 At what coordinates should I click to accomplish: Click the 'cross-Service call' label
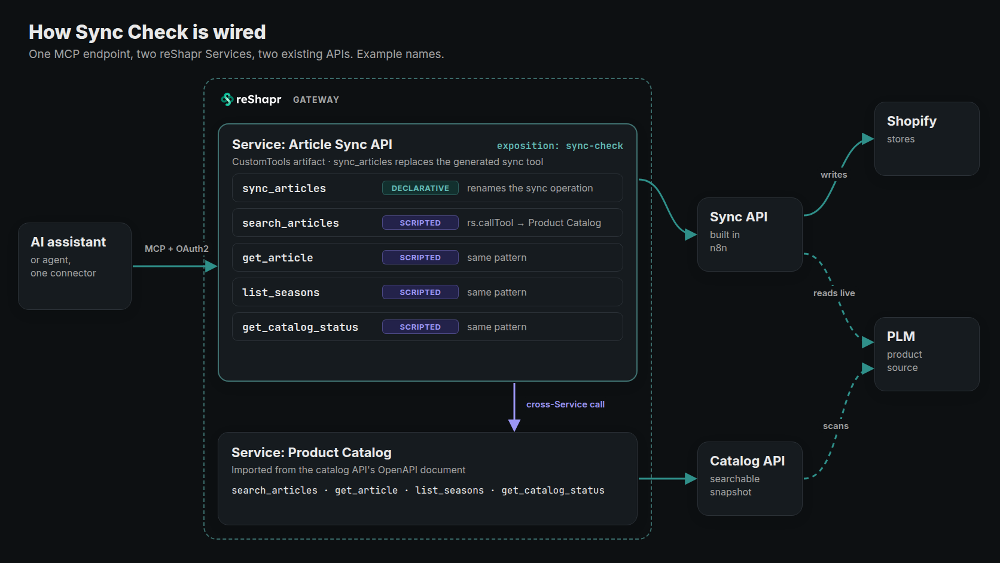(x=565, y=404)
